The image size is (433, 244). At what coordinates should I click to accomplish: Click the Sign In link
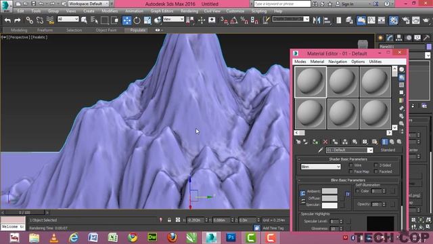coord(347,4)
